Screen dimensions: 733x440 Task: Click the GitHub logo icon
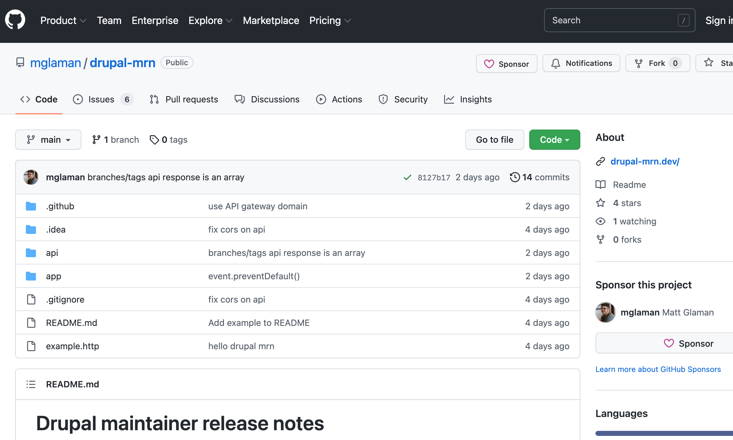click(x=15, y=20)
